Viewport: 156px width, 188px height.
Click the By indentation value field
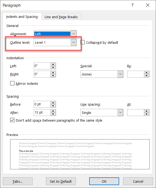(136, 74)
